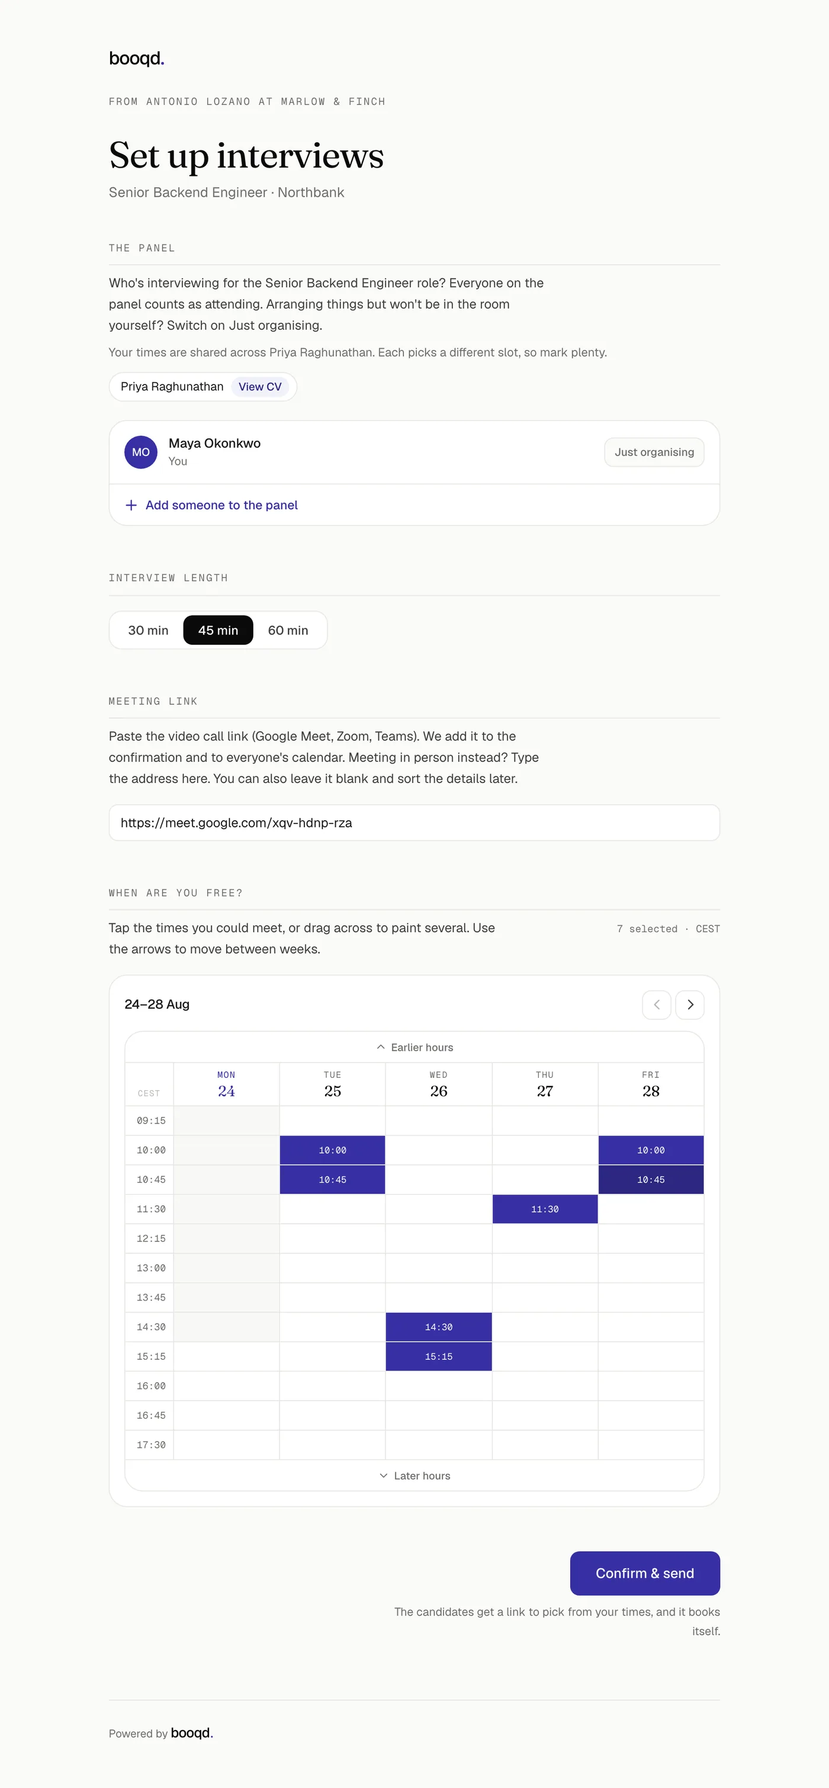
Task: Click Confirm & send button
Action: coord(644,1573)
